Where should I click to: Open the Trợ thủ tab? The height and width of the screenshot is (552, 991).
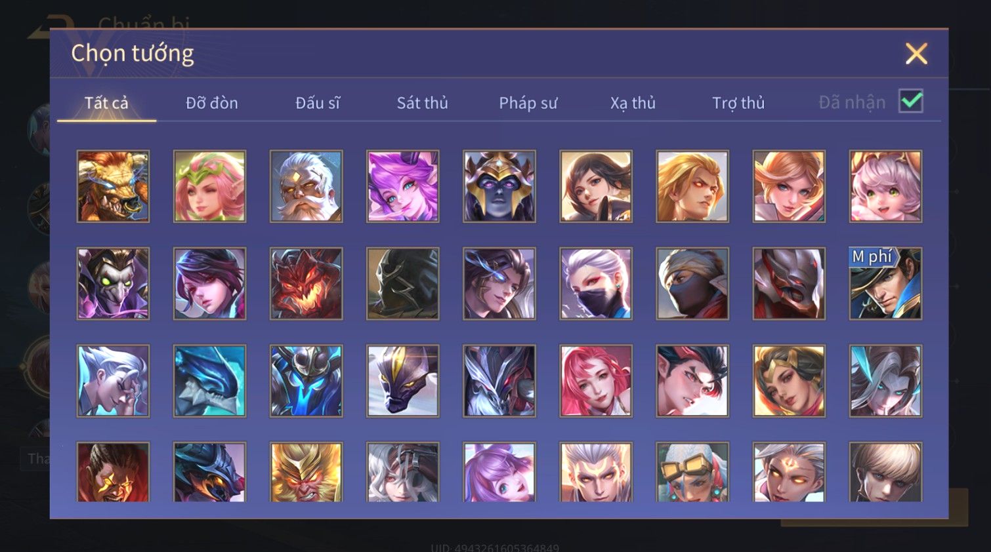(x=738, y=103)
